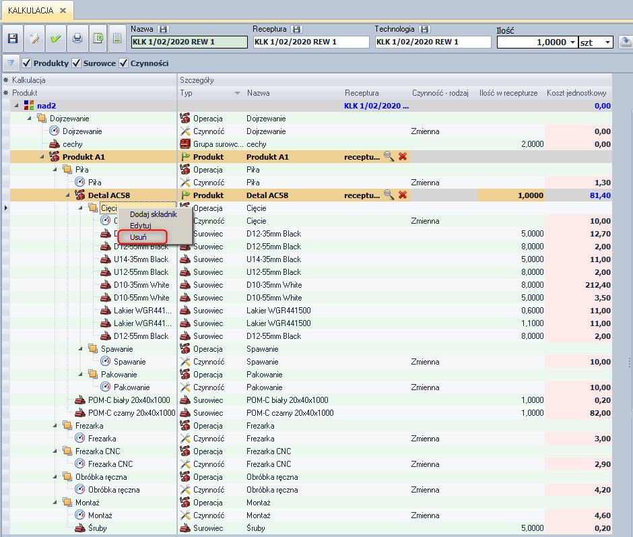633x537 pixels.
Task: Click the save icon beside Nazwa label
Action: click(x=163, y=29)
